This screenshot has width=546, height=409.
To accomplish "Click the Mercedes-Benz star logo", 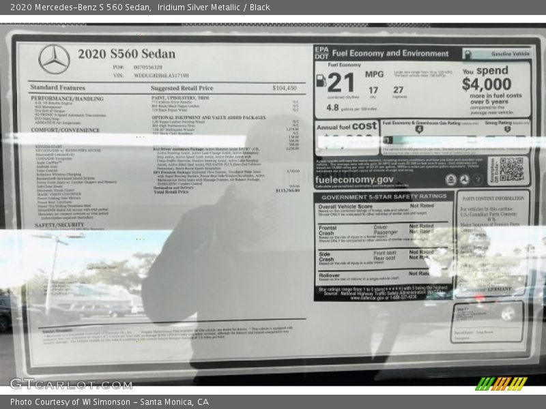I will [54, 59].
